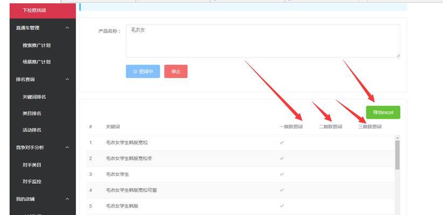Click the green 导出excel button
The height and width of the screenshot is (215, 443).
[383, 112]
